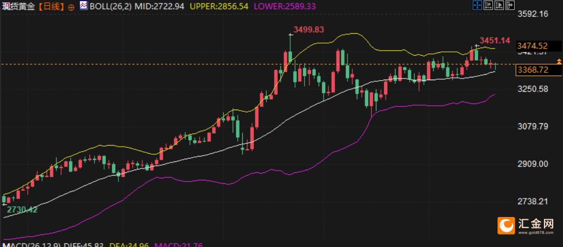Click the orange up-arrow marker on price axis
Viewport: 563px width, 247px height.
click(x=559, y=61)
